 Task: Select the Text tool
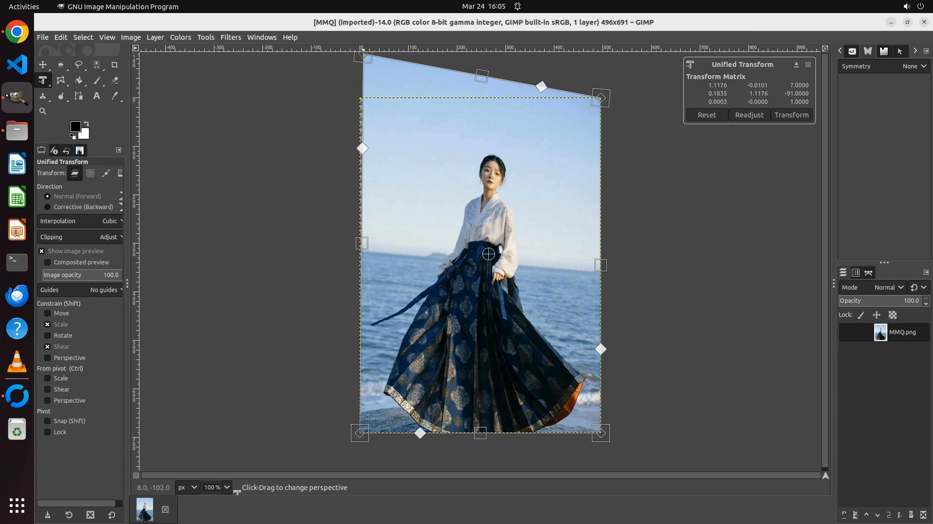[x=97, y=96]
